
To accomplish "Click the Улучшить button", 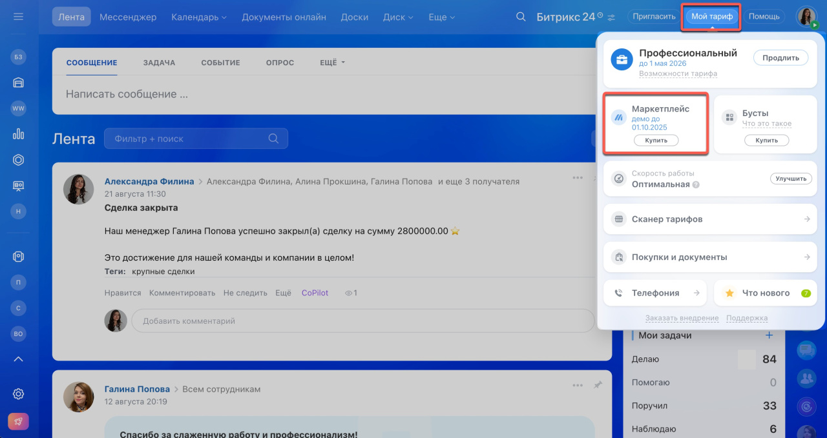I will point(791,179).
